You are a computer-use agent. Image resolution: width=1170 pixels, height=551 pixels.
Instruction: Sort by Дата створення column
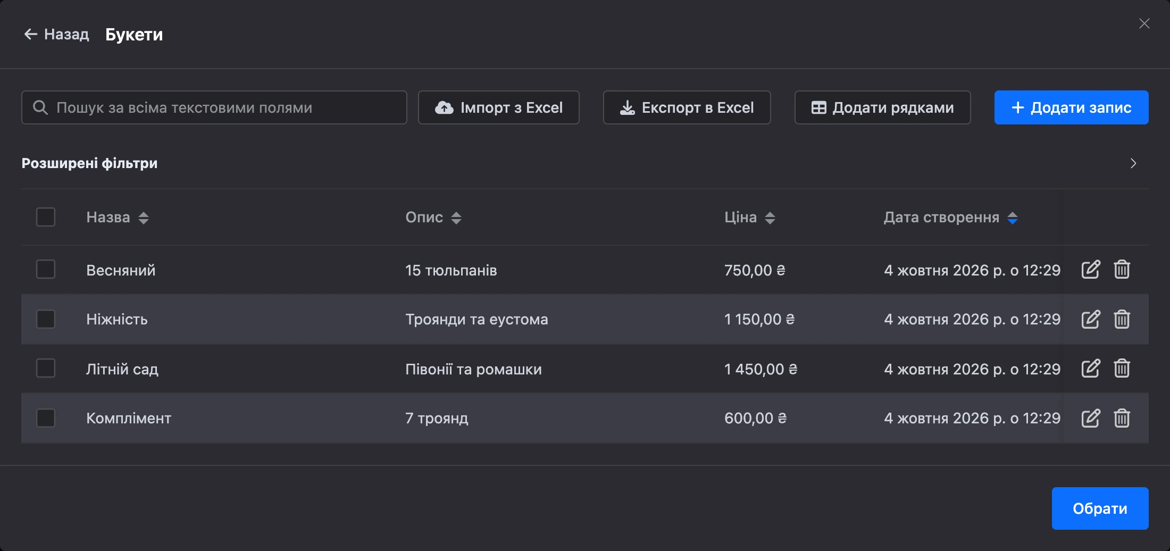click(1013, 218)
